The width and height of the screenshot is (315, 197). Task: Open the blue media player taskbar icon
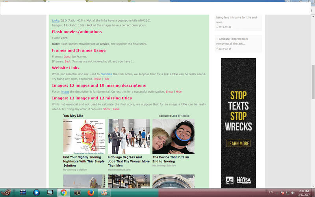coord(36,193)
